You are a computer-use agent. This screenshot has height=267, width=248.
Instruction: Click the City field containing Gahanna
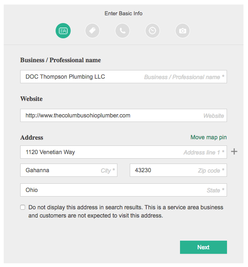pos(69,170)
